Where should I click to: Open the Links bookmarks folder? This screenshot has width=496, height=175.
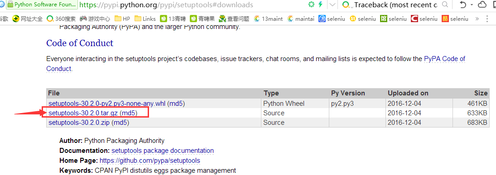pos(145,19)
